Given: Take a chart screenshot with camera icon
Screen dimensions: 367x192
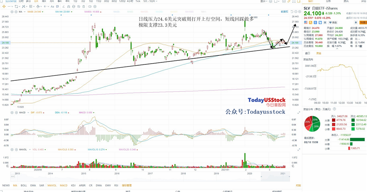Looking at the screenshot, I should (x=284, y=1).
